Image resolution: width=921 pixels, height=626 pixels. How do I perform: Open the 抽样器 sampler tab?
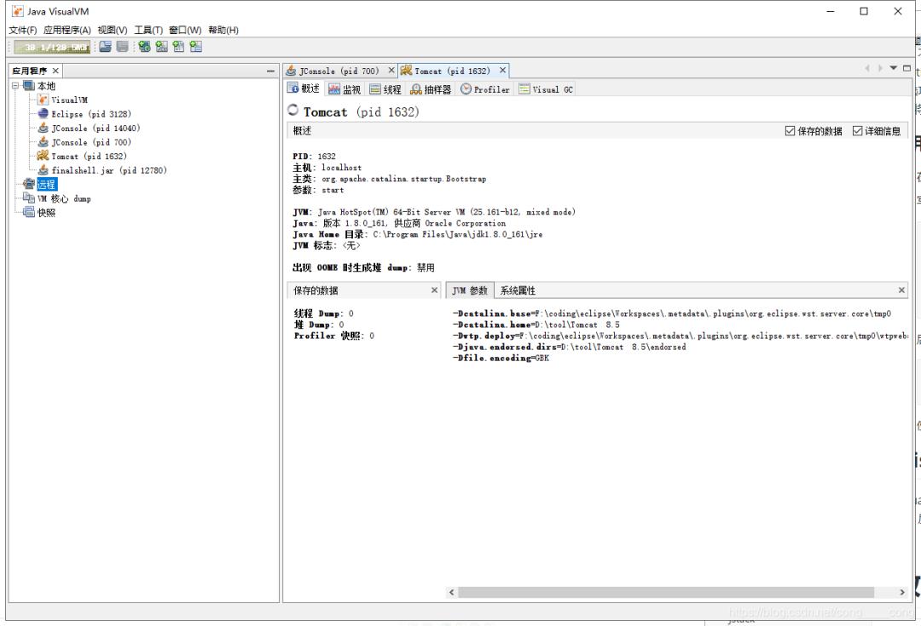tap(431, 89)
